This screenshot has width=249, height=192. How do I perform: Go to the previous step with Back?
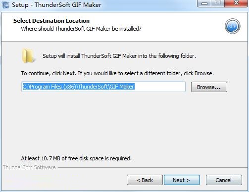coord(145,180)
